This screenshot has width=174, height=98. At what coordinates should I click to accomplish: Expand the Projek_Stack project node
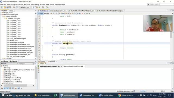(x=1, y=13)
